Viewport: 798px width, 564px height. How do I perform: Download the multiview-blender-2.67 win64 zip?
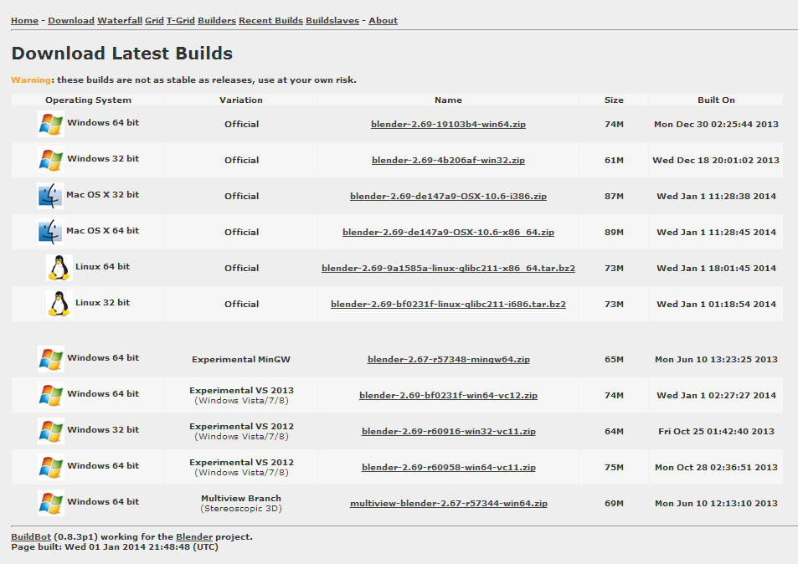click(x=448, y=503)
